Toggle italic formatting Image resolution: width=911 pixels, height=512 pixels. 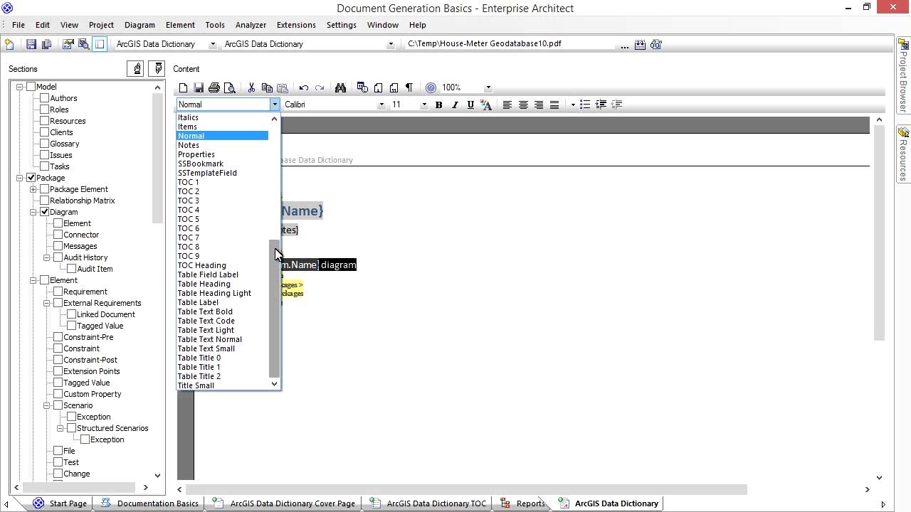(455, 105)
